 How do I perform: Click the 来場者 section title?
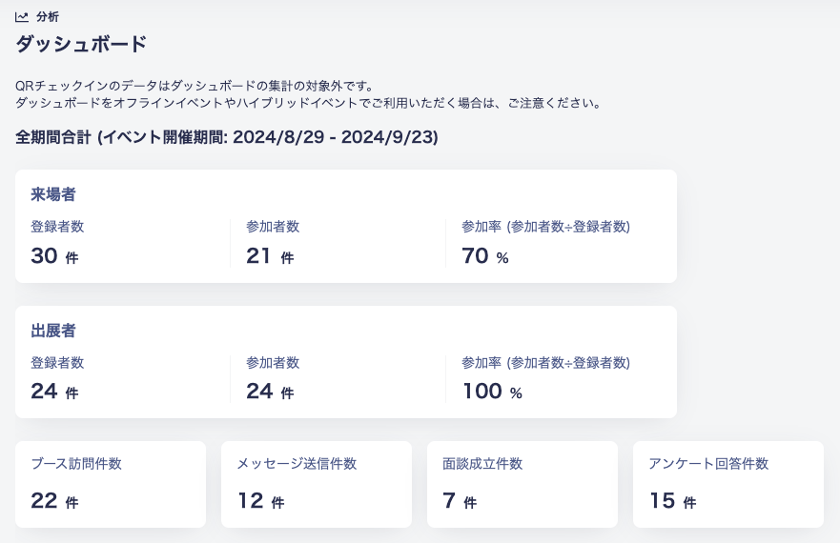click(x=53, y=194)
